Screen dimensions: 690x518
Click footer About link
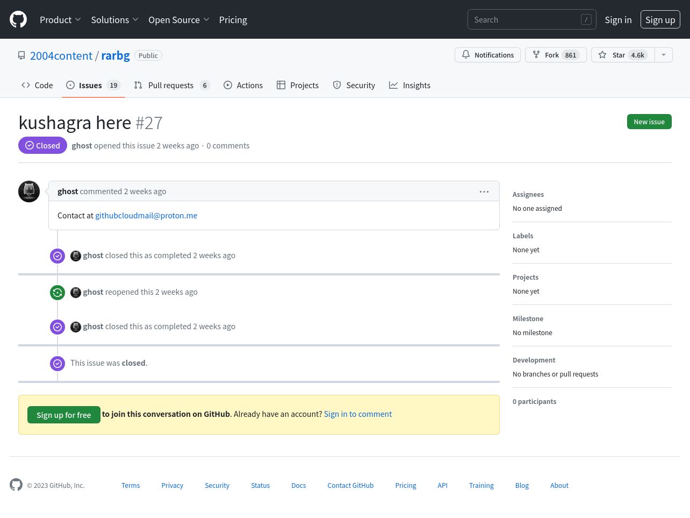[x=559, y=485]
